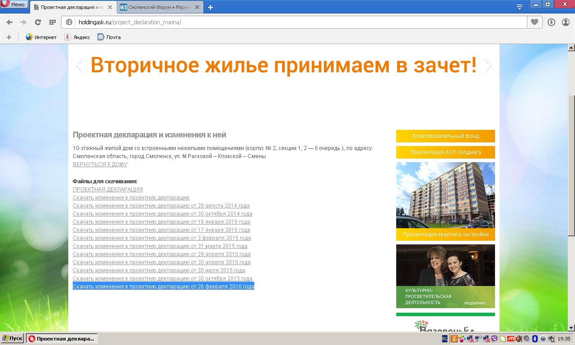Show previous banner slide with left arrow
This screenshot has width=575, height=345.
[80, 66]
